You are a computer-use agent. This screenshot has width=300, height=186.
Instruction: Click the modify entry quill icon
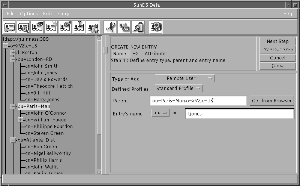click(65, 27)
